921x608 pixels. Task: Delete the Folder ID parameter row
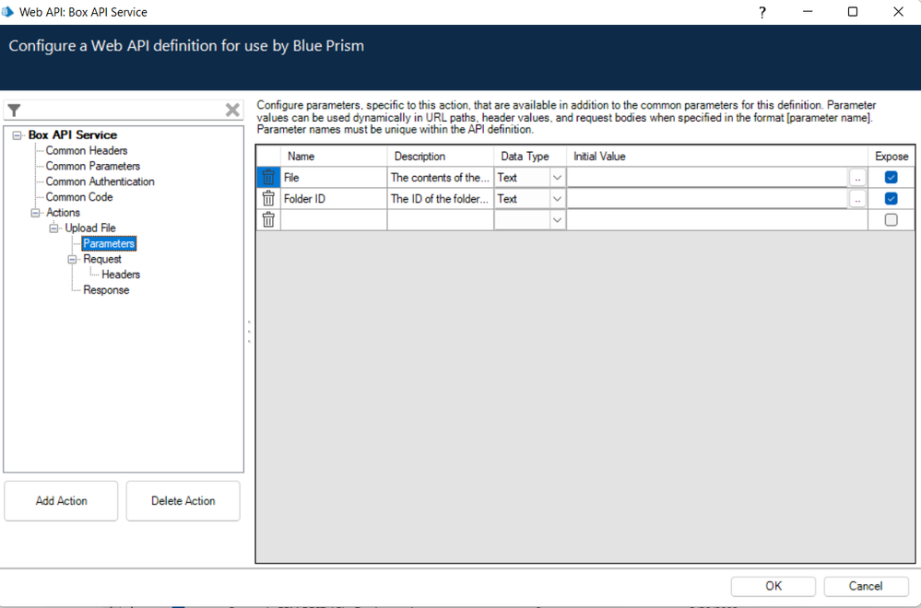pyautogui.click(x=268, y=199)
